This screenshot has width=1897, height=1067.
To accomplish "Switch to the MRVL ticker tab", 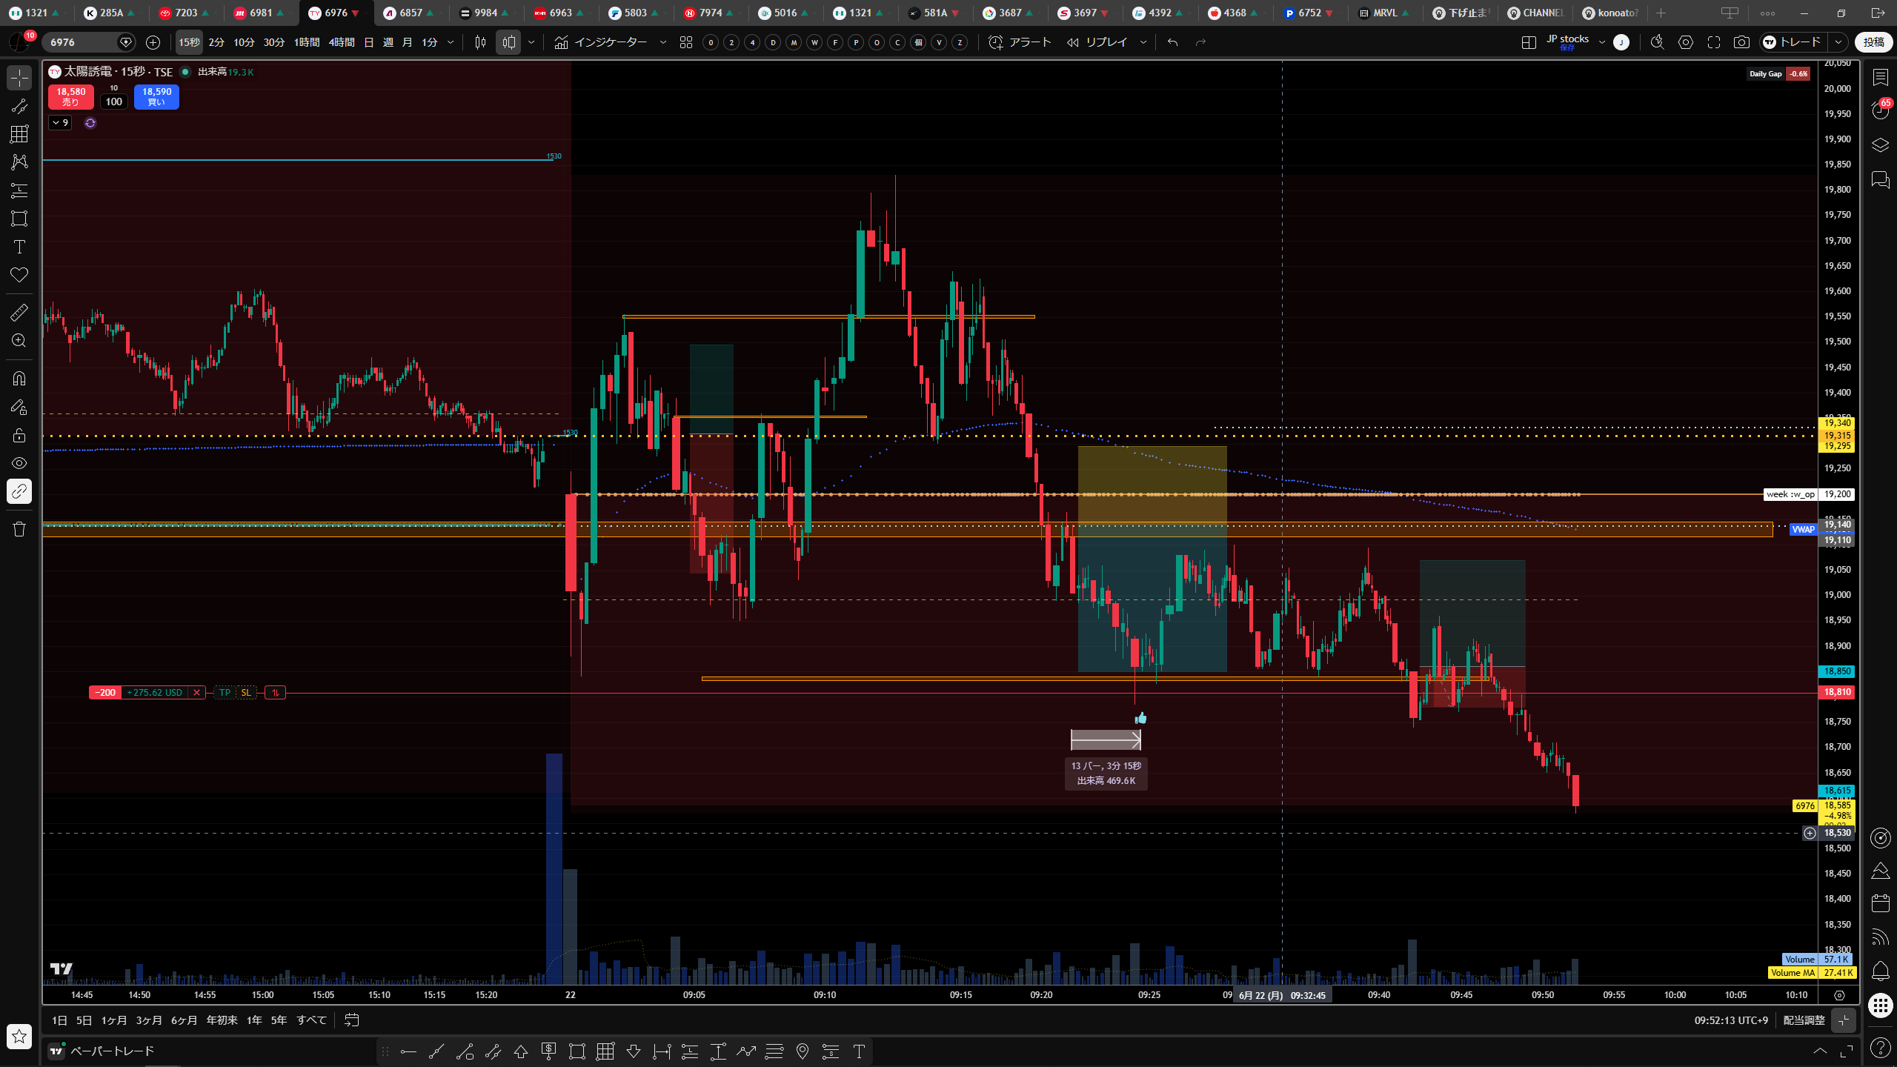I will tap(1384, 13).
